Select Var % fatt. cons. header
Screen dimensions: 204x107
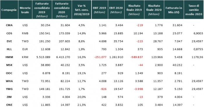(x=82, y=10)
